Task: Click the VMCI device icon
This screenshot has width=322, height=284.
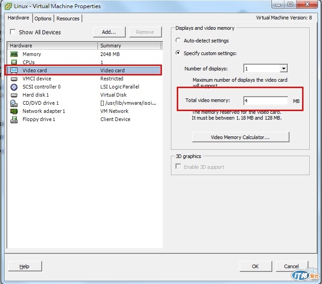Action: (14, 79)
